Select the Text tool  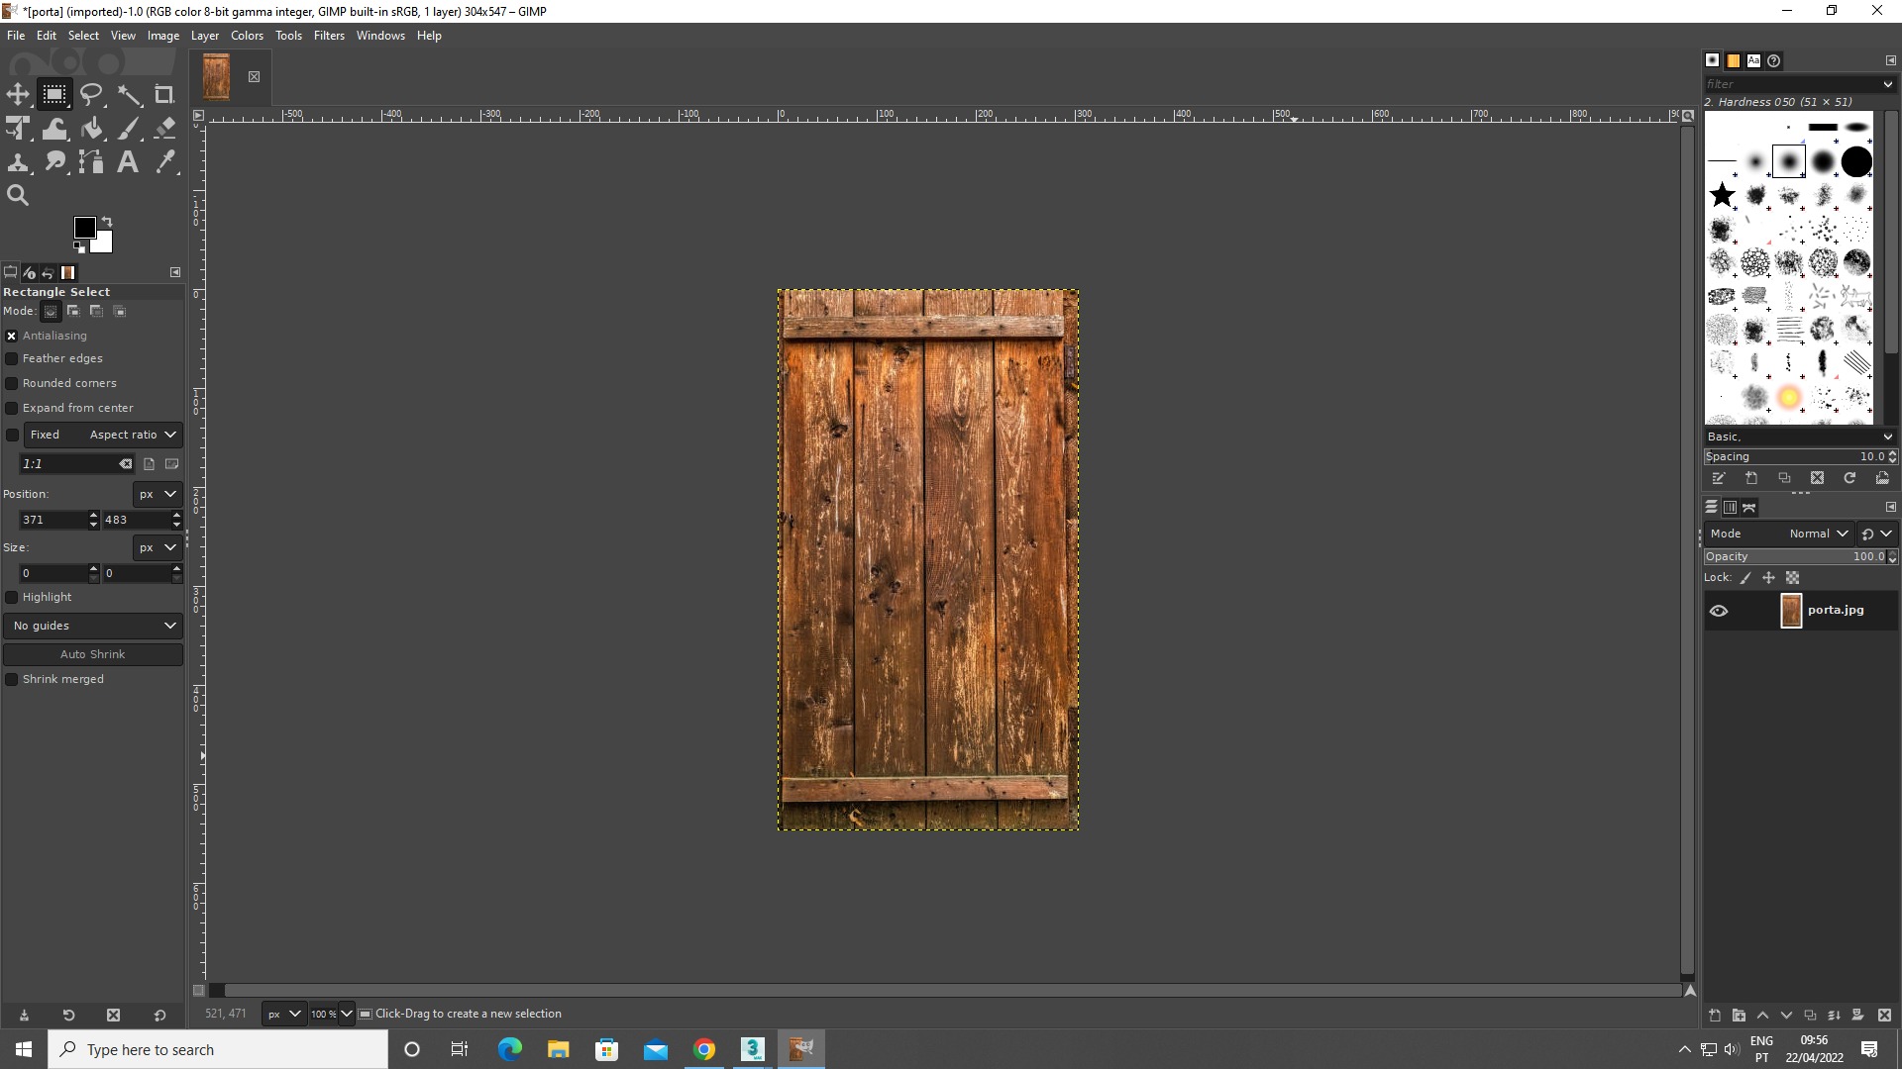click(129, 162)
